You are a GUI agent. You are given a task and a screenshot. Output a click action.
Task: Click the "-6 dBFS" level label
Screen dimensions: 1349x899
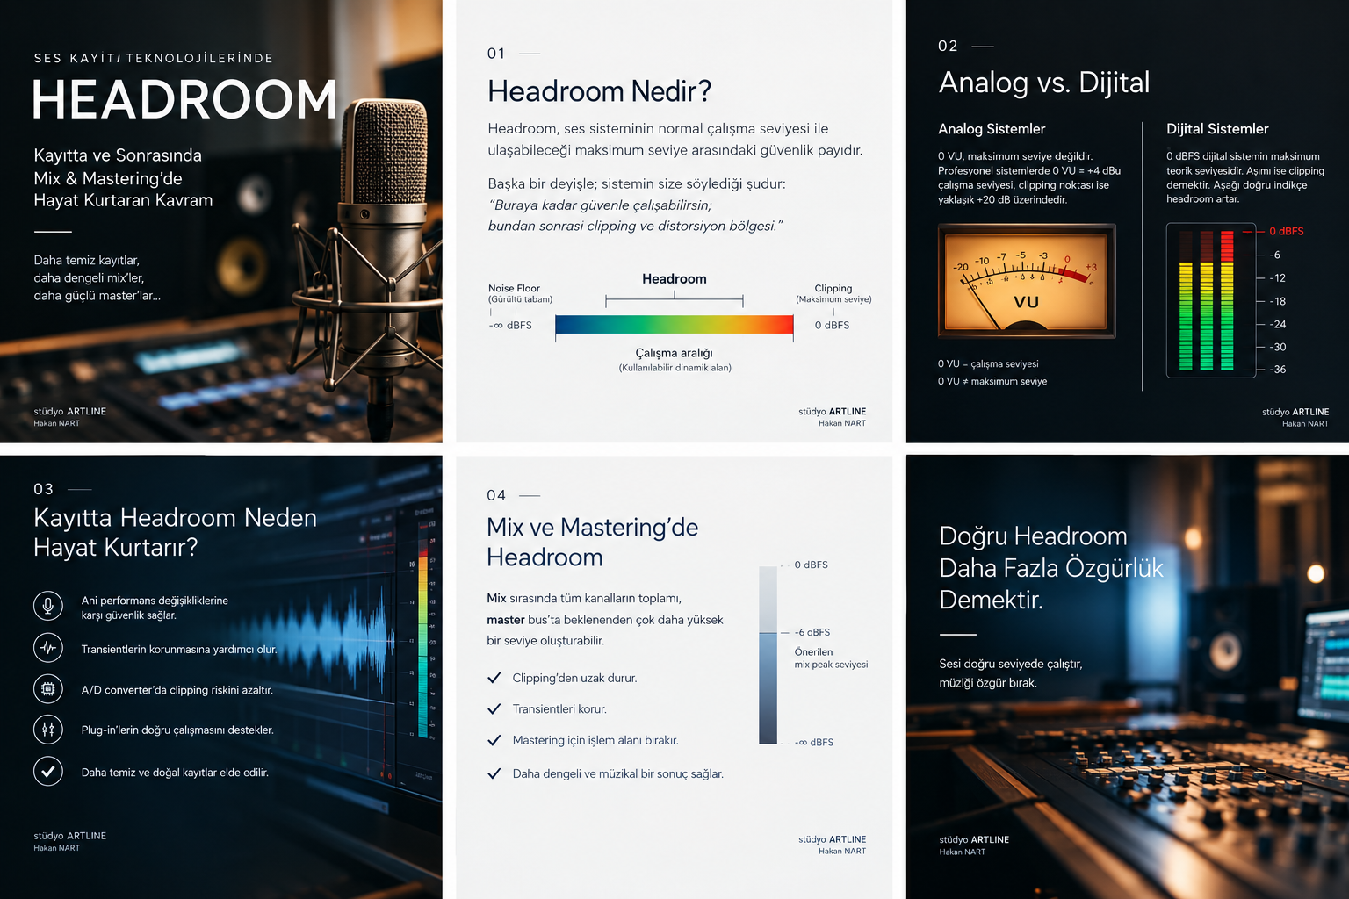812,632
